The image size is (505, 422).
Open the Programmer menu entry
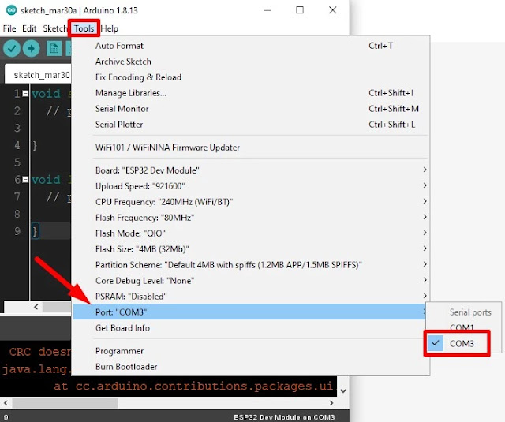coord(251,351)
